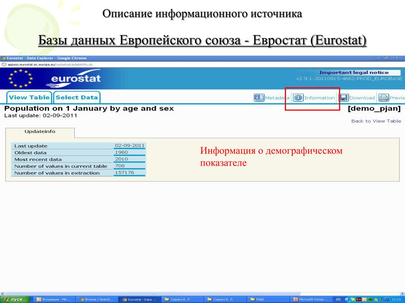This screenshot has width=405, height=303.
Task: Click the printer Preview icon
Action: click(384, 98)
